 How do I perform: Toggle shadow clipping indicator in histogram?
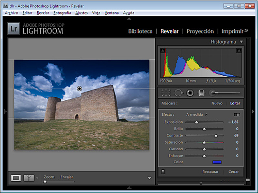163,50
